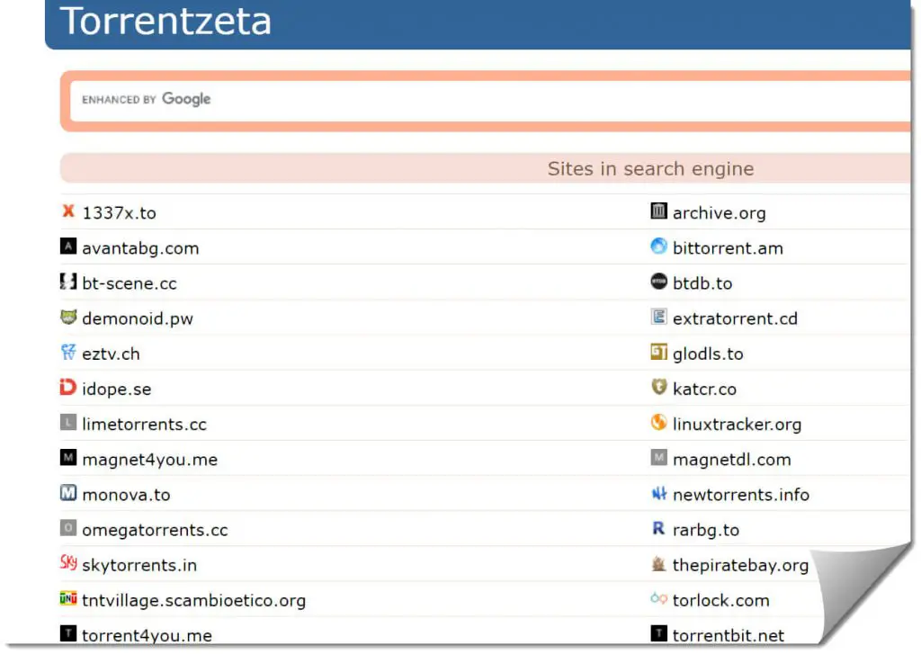Click the Sites in search engine banner
Viewport: 921px width, 654px height.
click(650, 168)
